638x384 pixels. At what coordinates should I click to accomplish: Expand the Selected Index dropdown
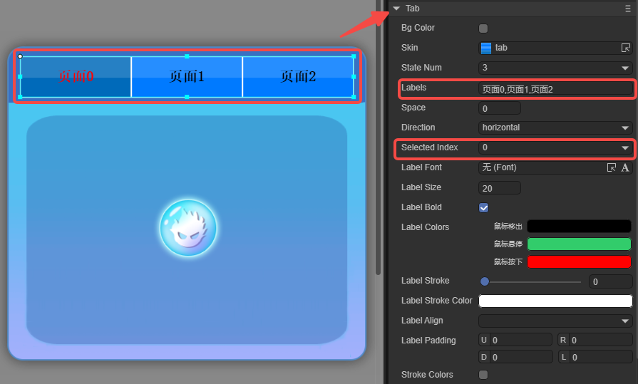point(555,147)
